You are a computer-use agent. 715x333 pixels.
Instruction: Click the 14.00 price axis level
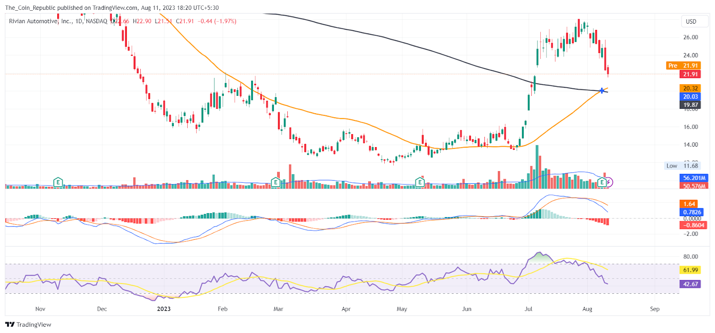(x=690, y=144)
